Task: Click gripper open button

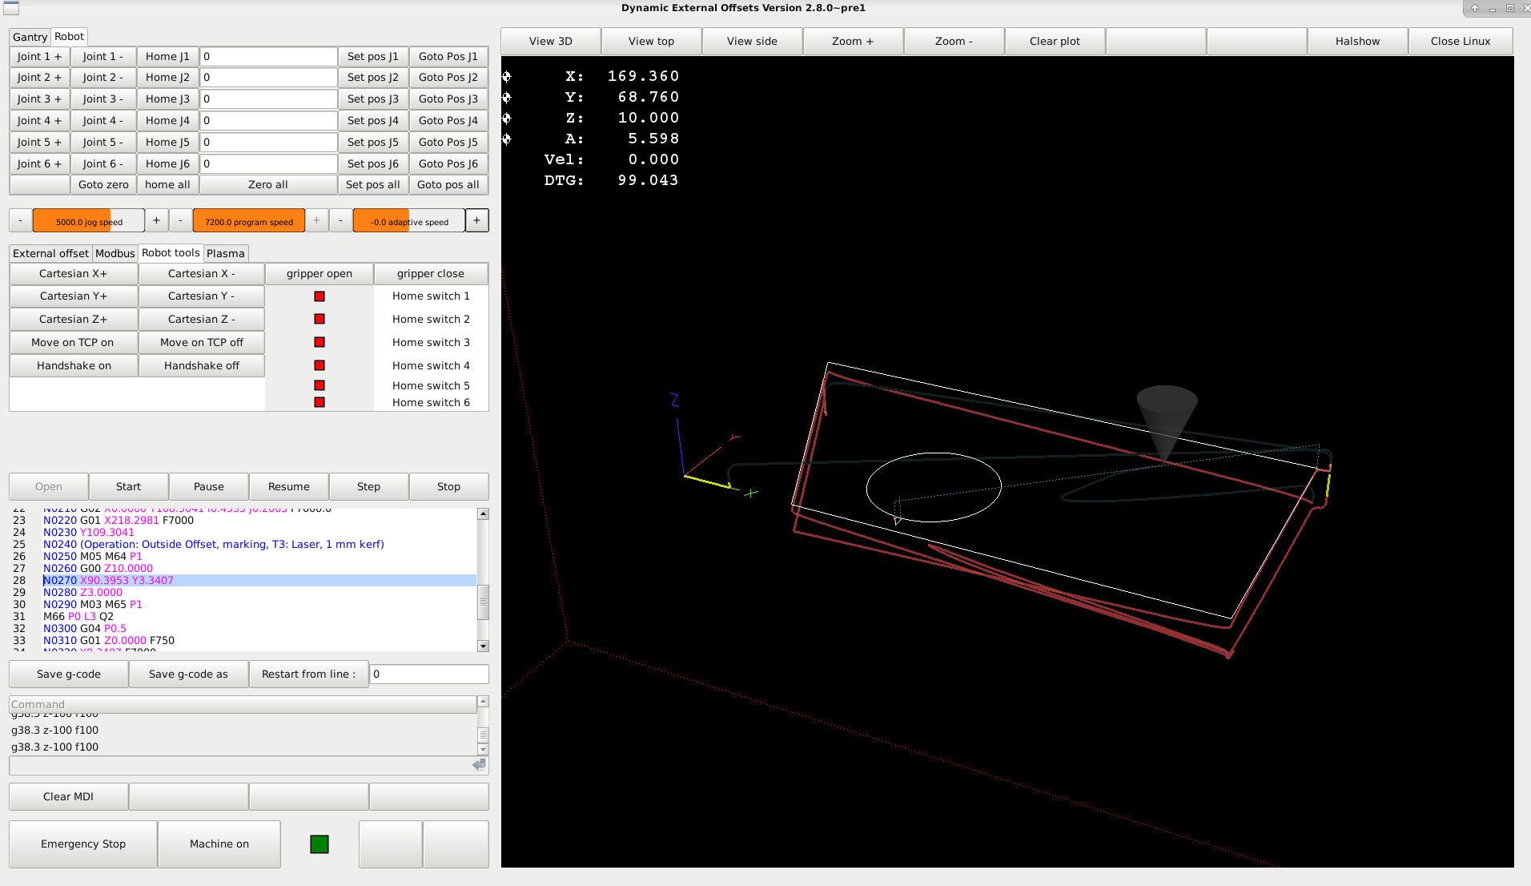Action: tap(319, 273)
